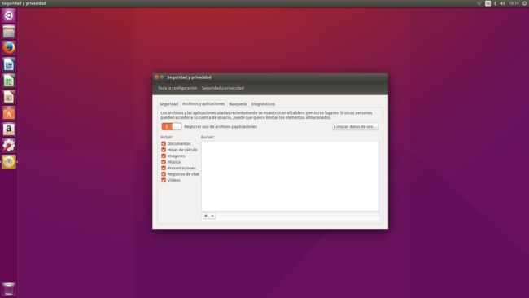
Task: Uncheck the Documentos checkbox
Action: click(x=164, y=144)
